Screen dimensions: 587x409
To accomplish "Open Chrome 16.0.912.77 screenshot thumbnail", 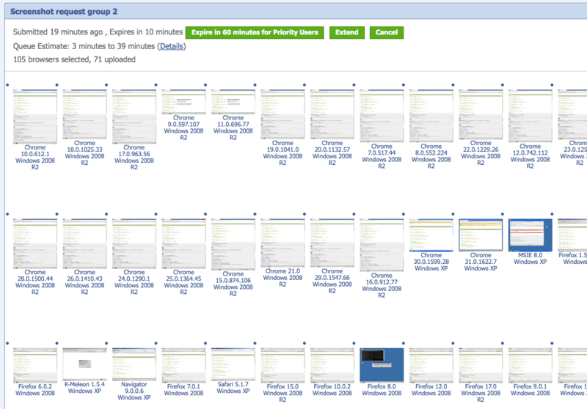I will pos(382,246).
